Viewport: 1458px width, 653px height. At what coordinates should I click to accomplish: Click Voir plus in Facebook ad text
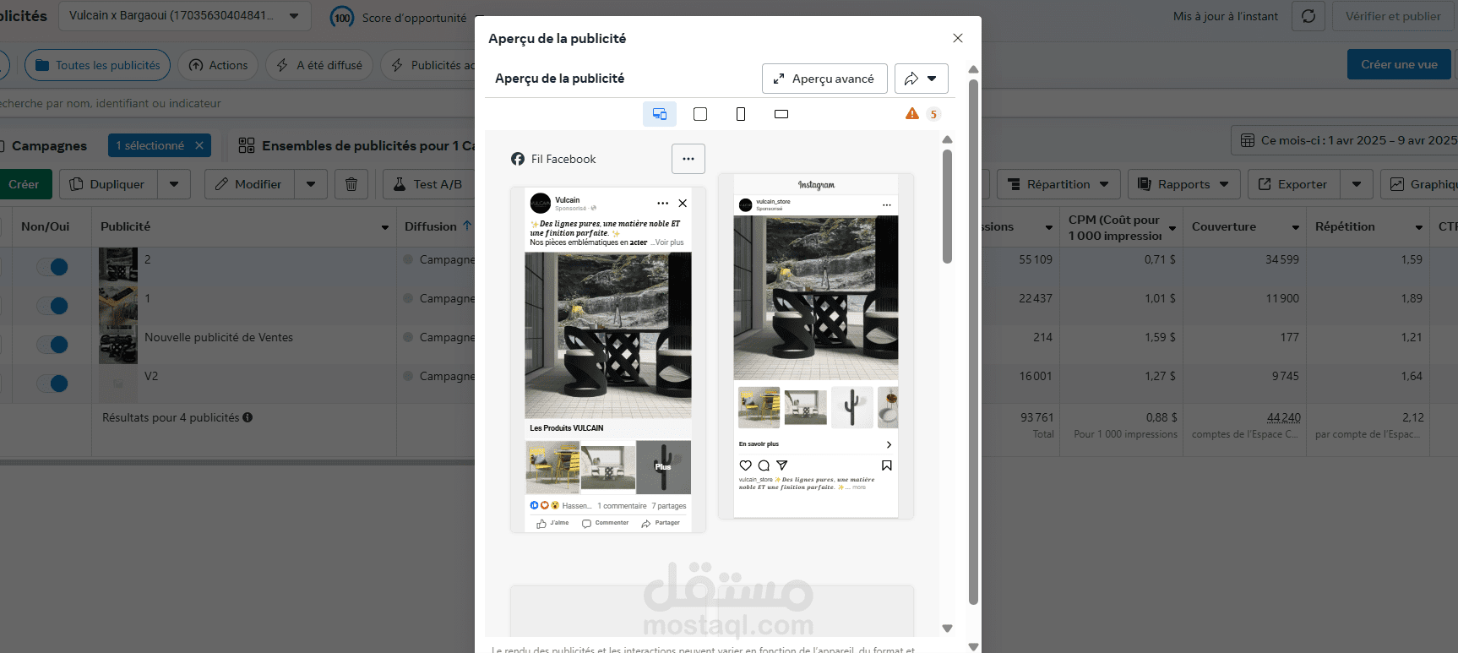[x=669, y=242]
